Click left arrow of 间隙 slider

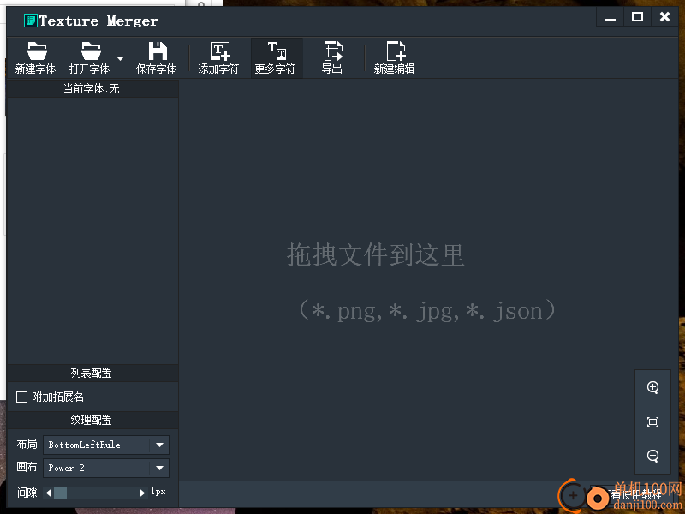(x=49, y=493)
